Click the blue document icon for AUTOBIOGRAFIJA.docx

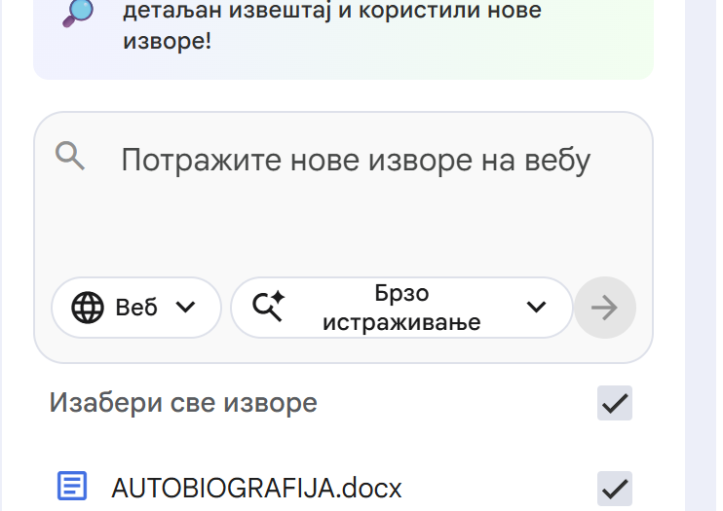click(72, 485)
